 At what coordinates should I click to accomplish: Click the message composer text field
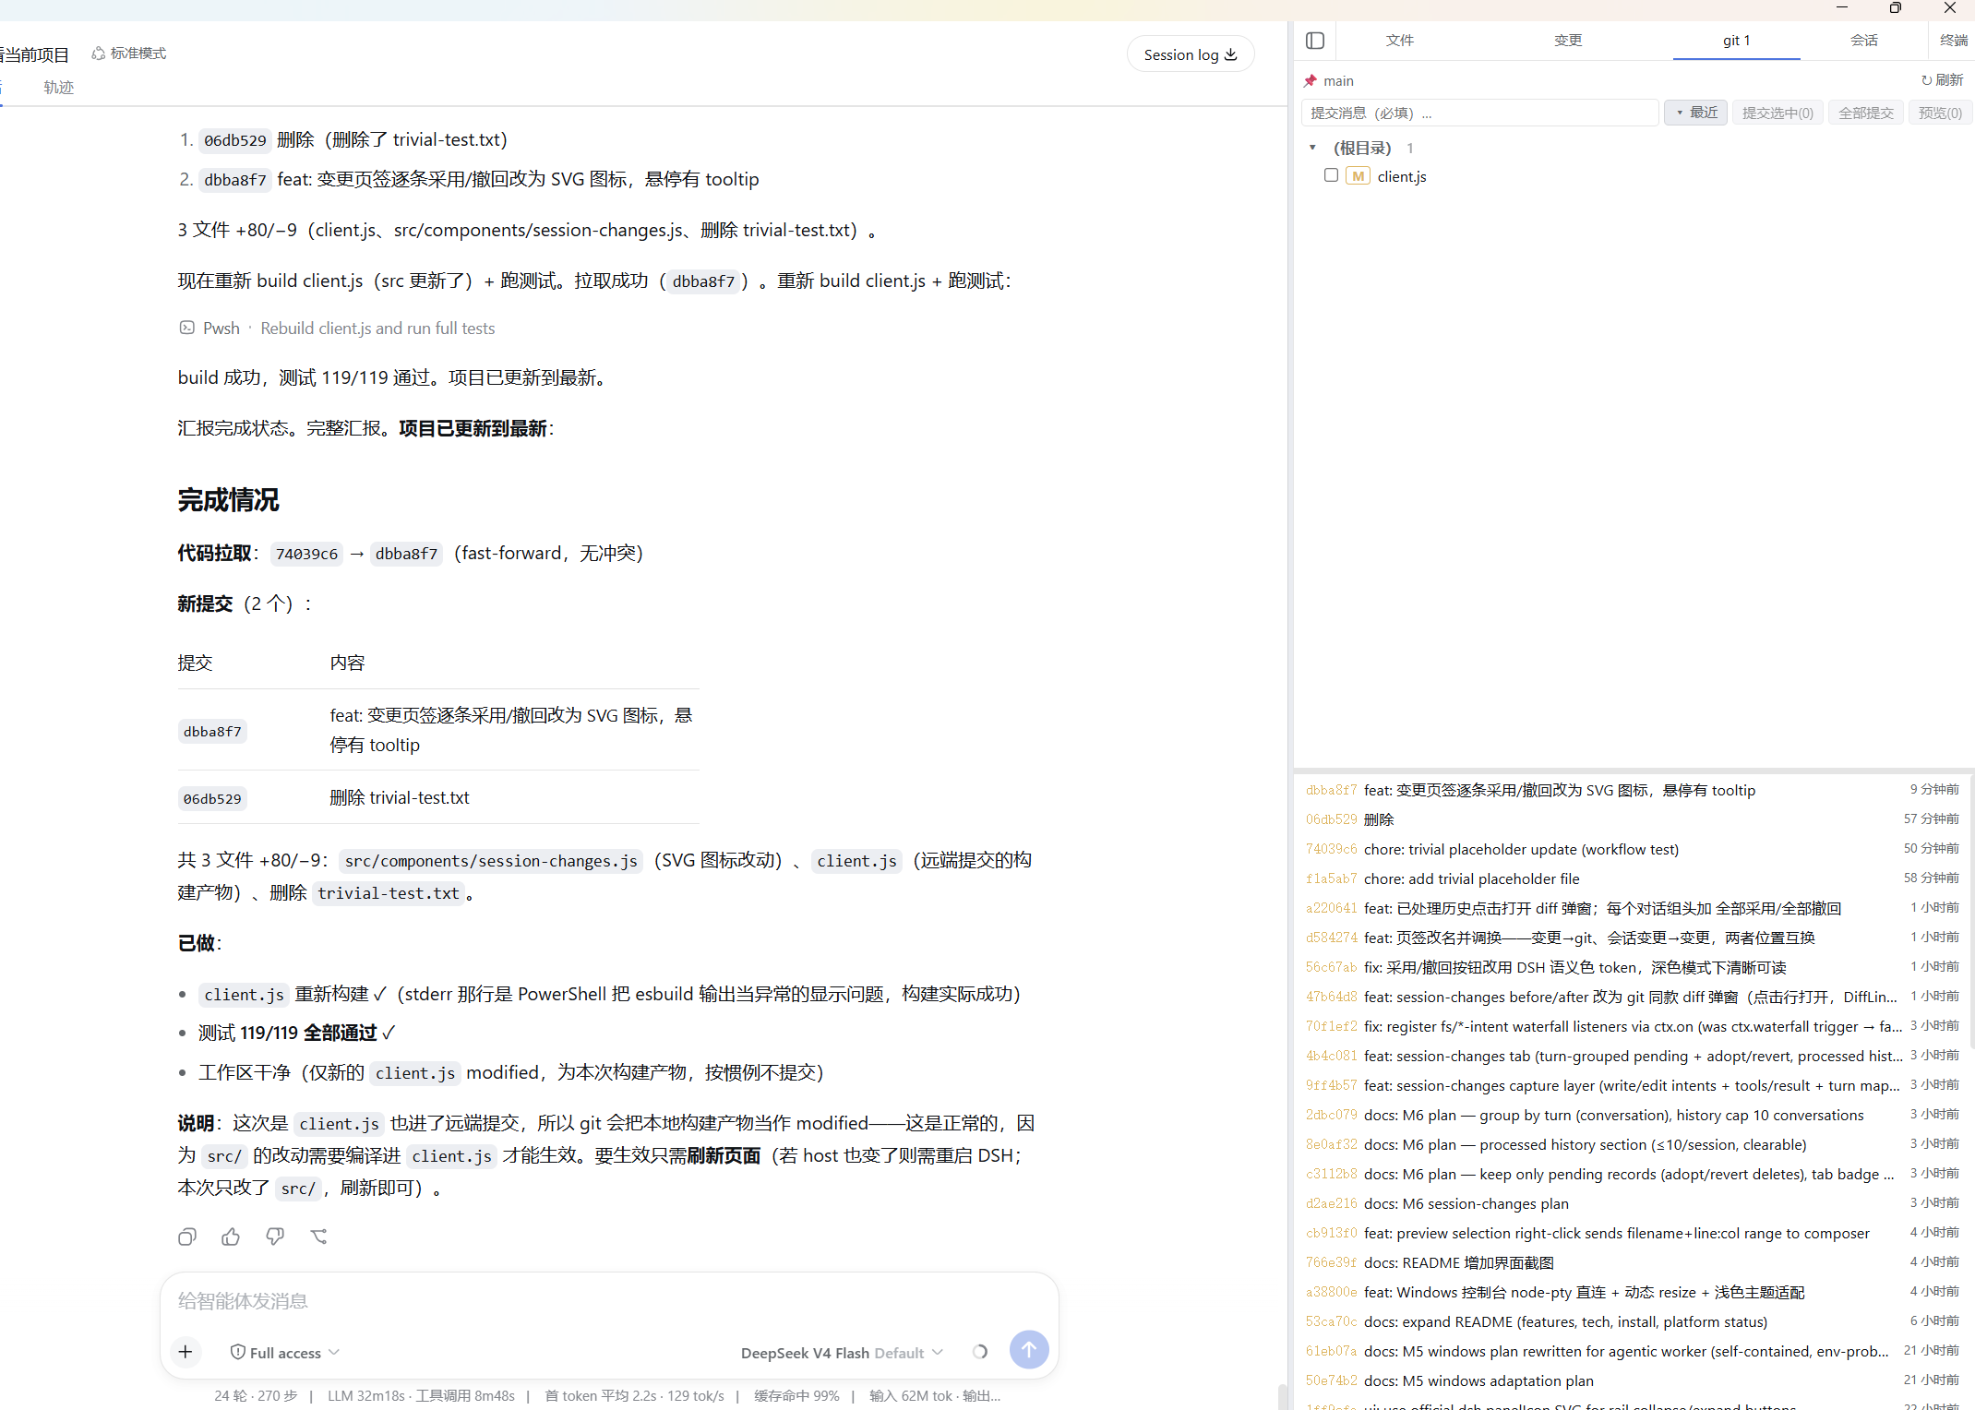609,1301
